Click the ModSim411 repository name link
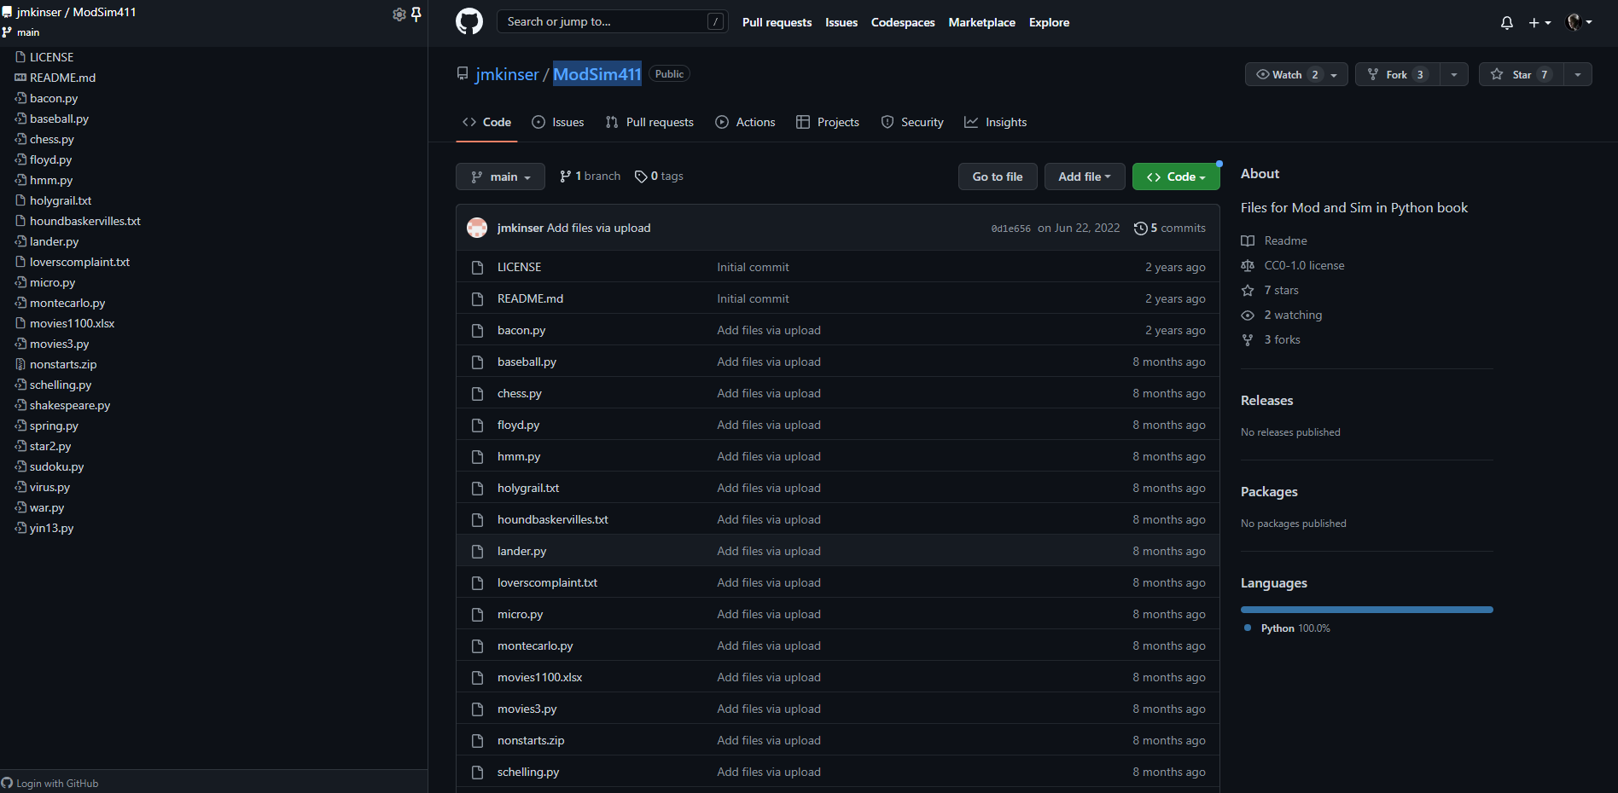Image resolution: width=1618 pixels, height=793 pixels. (597, 74)
